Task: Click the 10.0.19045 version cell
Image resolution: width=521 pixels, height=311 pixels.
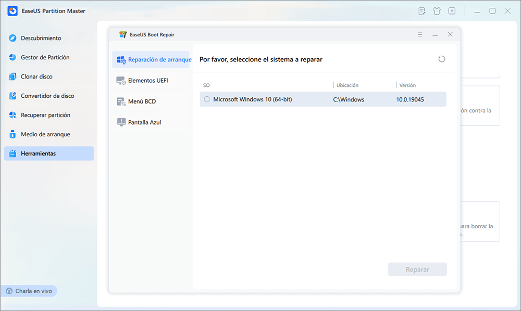Action: [410, 99]
